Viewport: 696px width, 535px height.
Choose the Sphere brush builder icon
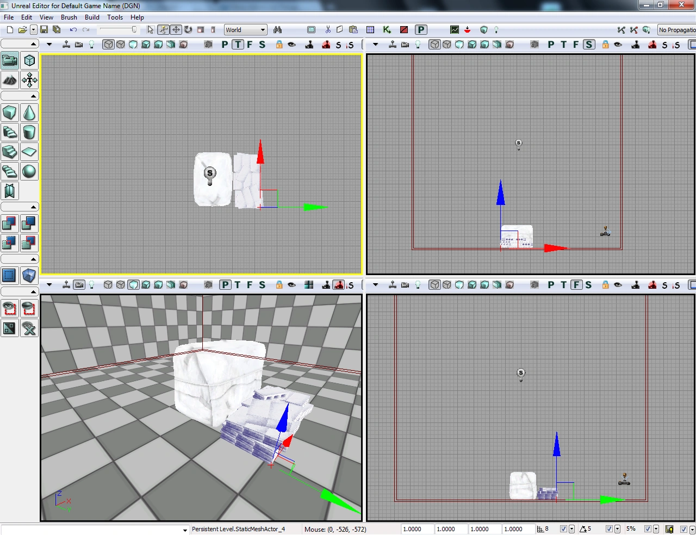pyautogui.click(x=29, y=171)
